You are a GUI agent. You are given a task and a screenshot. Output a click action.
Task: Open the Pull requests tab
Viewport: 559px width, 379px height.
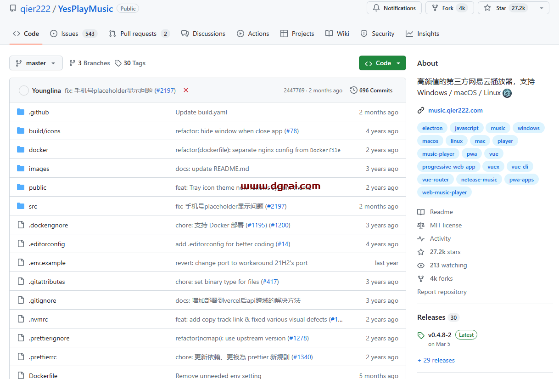[139, 34]
